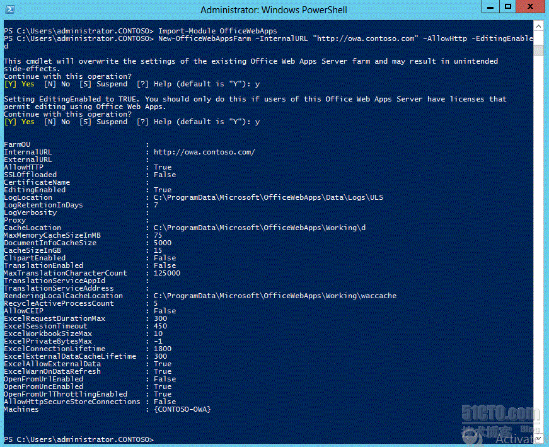This screenshot has height=447, width=549.
Task: Click the 'ExternalURL' property name
Action: [28, 160]
